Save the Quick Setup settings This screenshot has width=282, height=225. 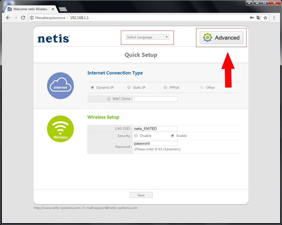141,195
